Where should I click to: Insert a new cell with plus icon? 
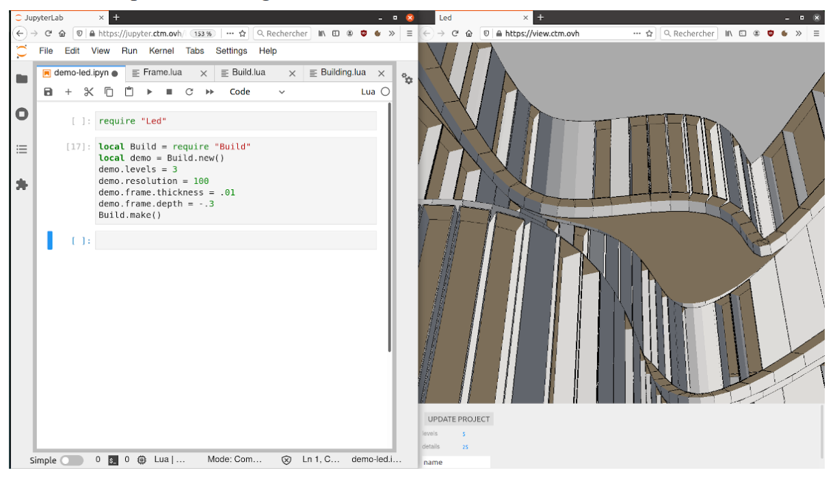click(x=68, y=92)
